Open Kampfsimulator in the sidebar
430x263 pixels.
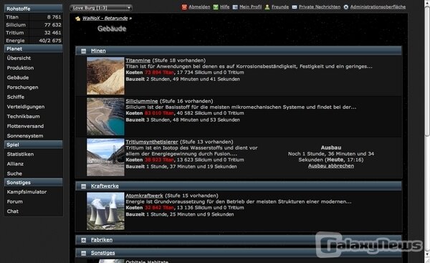click(x=27, y=192)
